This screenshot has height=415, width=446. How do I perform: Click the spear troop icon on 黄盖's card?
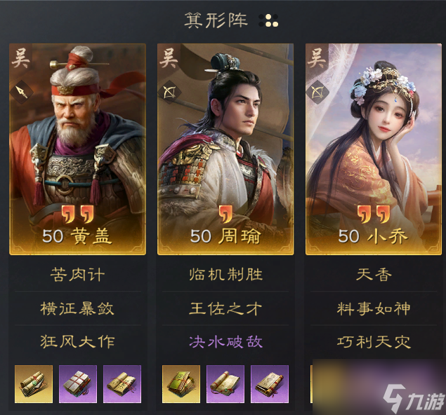pos(22,91)
